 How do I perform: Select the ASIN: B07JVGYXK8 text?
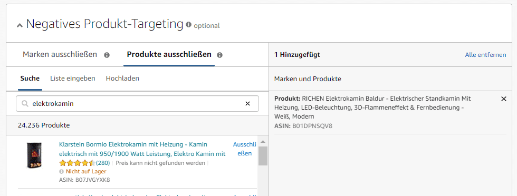click(84, 180)
